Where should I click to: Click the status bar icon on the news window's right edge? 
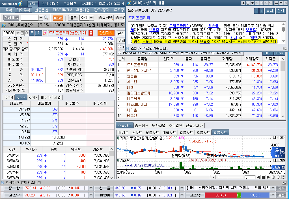(285, 48)
